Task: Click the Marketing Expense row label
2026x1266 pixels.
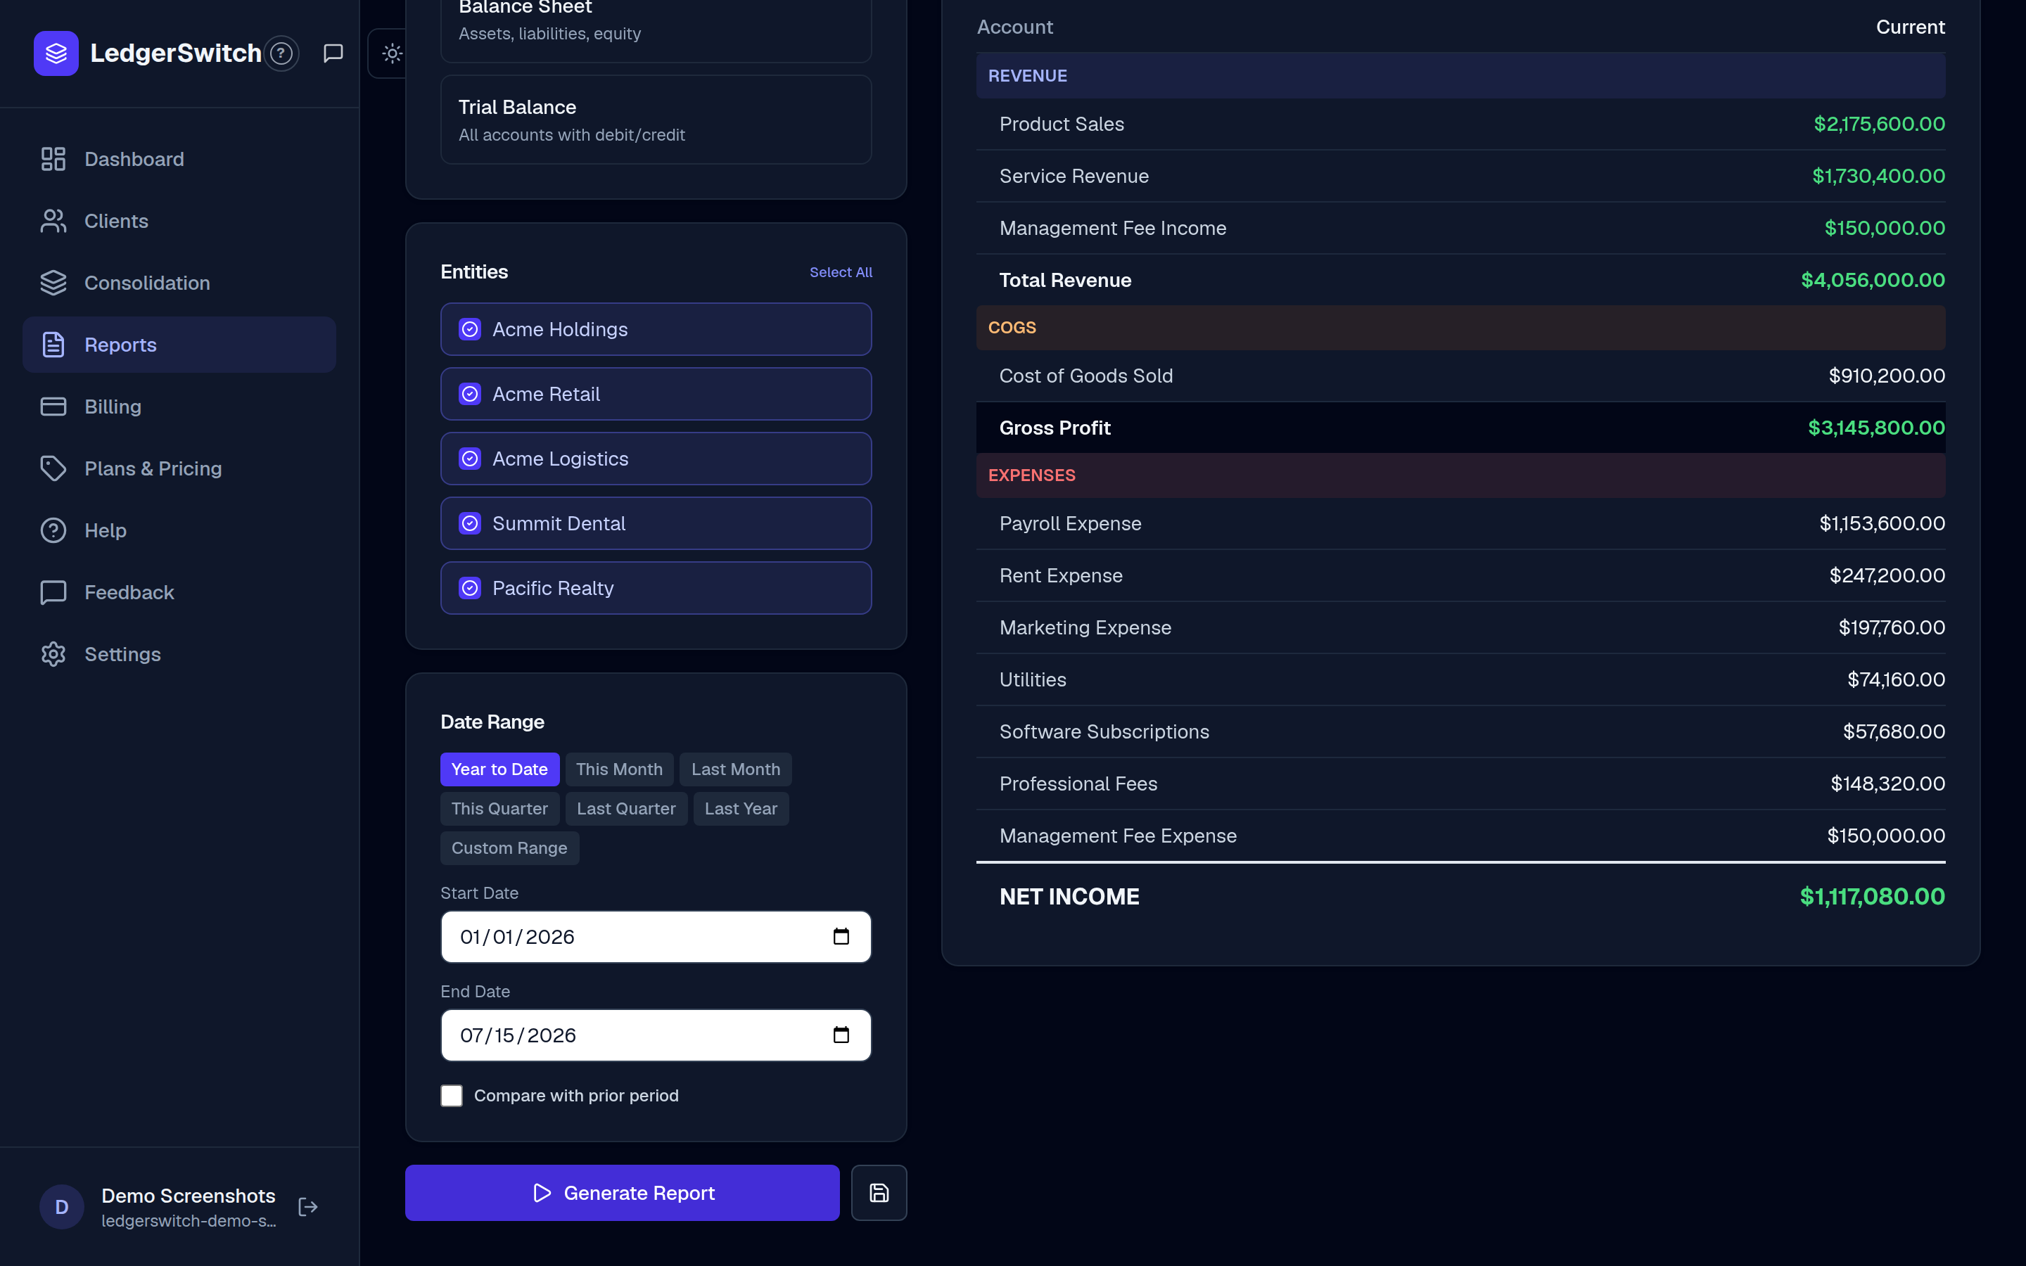Action: tap(1085, 628)
